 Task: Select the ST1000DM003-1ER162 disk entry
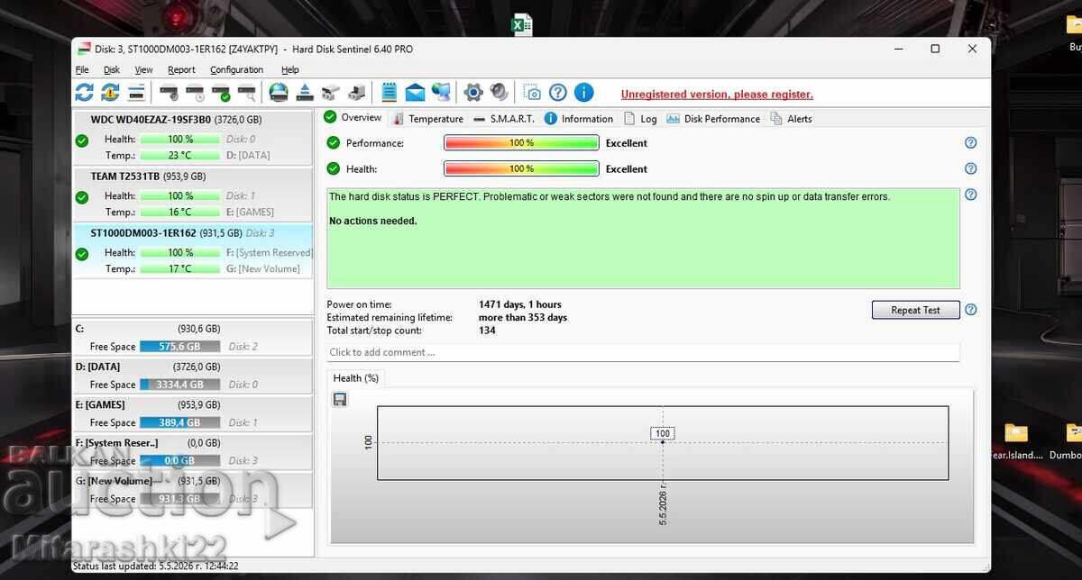[193, 250]
